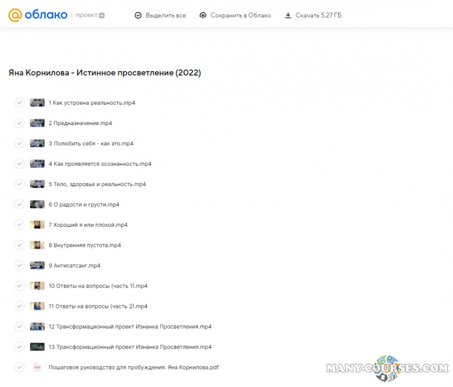Open thumbnail of 13 Трансформационный проект video
Image resolution: width=453 pixels, height=387 pixels.
(x=37, y=347)
